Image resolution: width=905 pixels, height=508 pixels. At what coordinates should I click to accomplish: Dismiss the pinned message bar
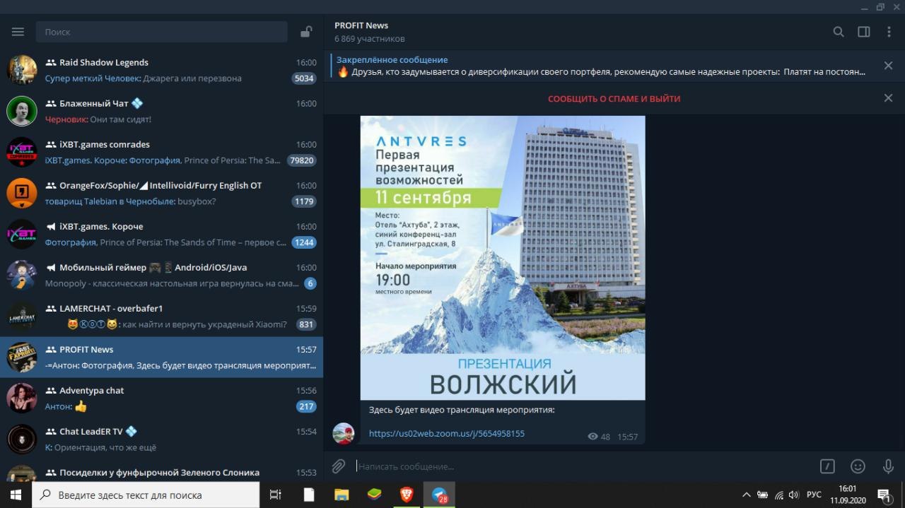pyautogui.click(x=888, y=66)
